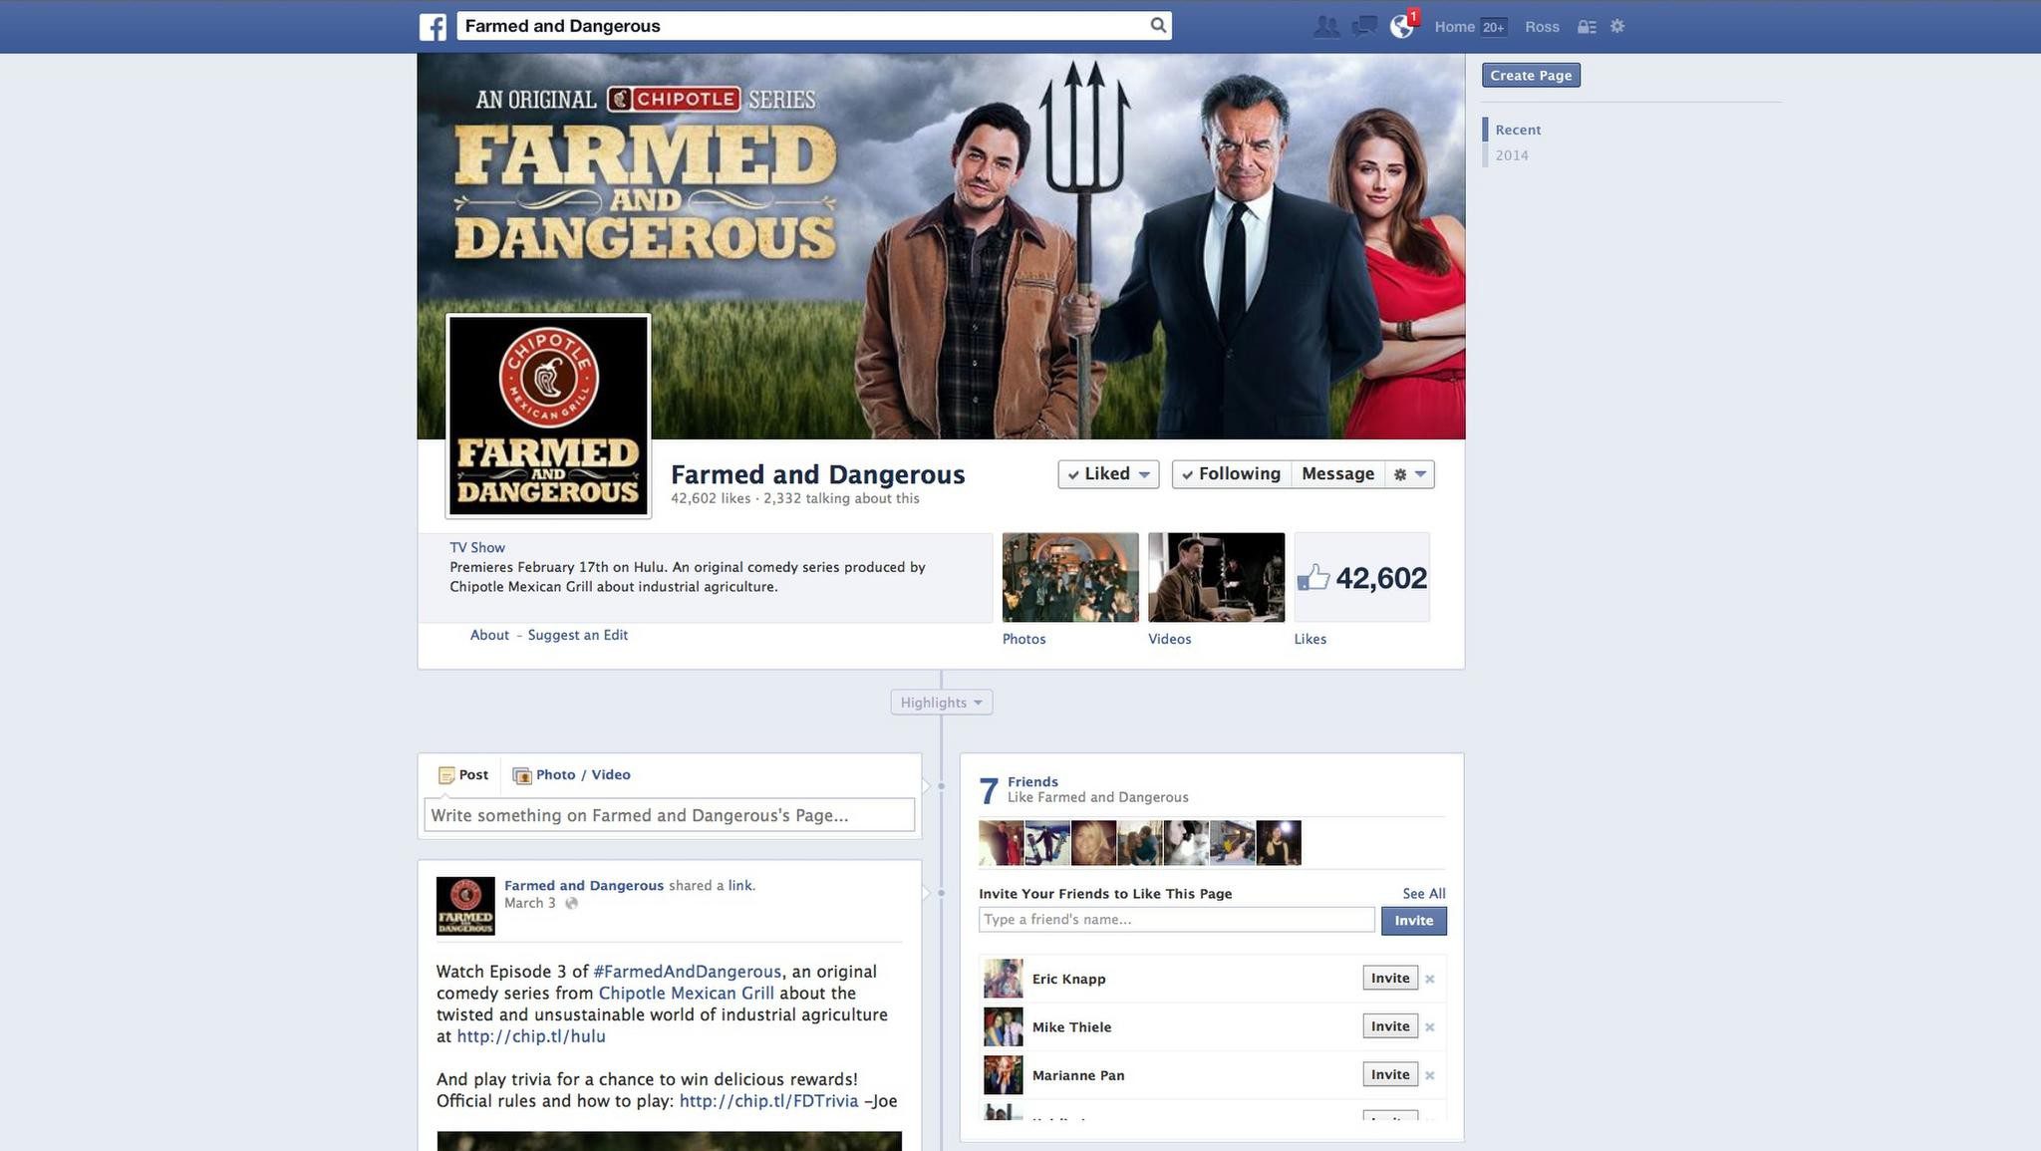Toggle the Liked button

(1108, 474)
